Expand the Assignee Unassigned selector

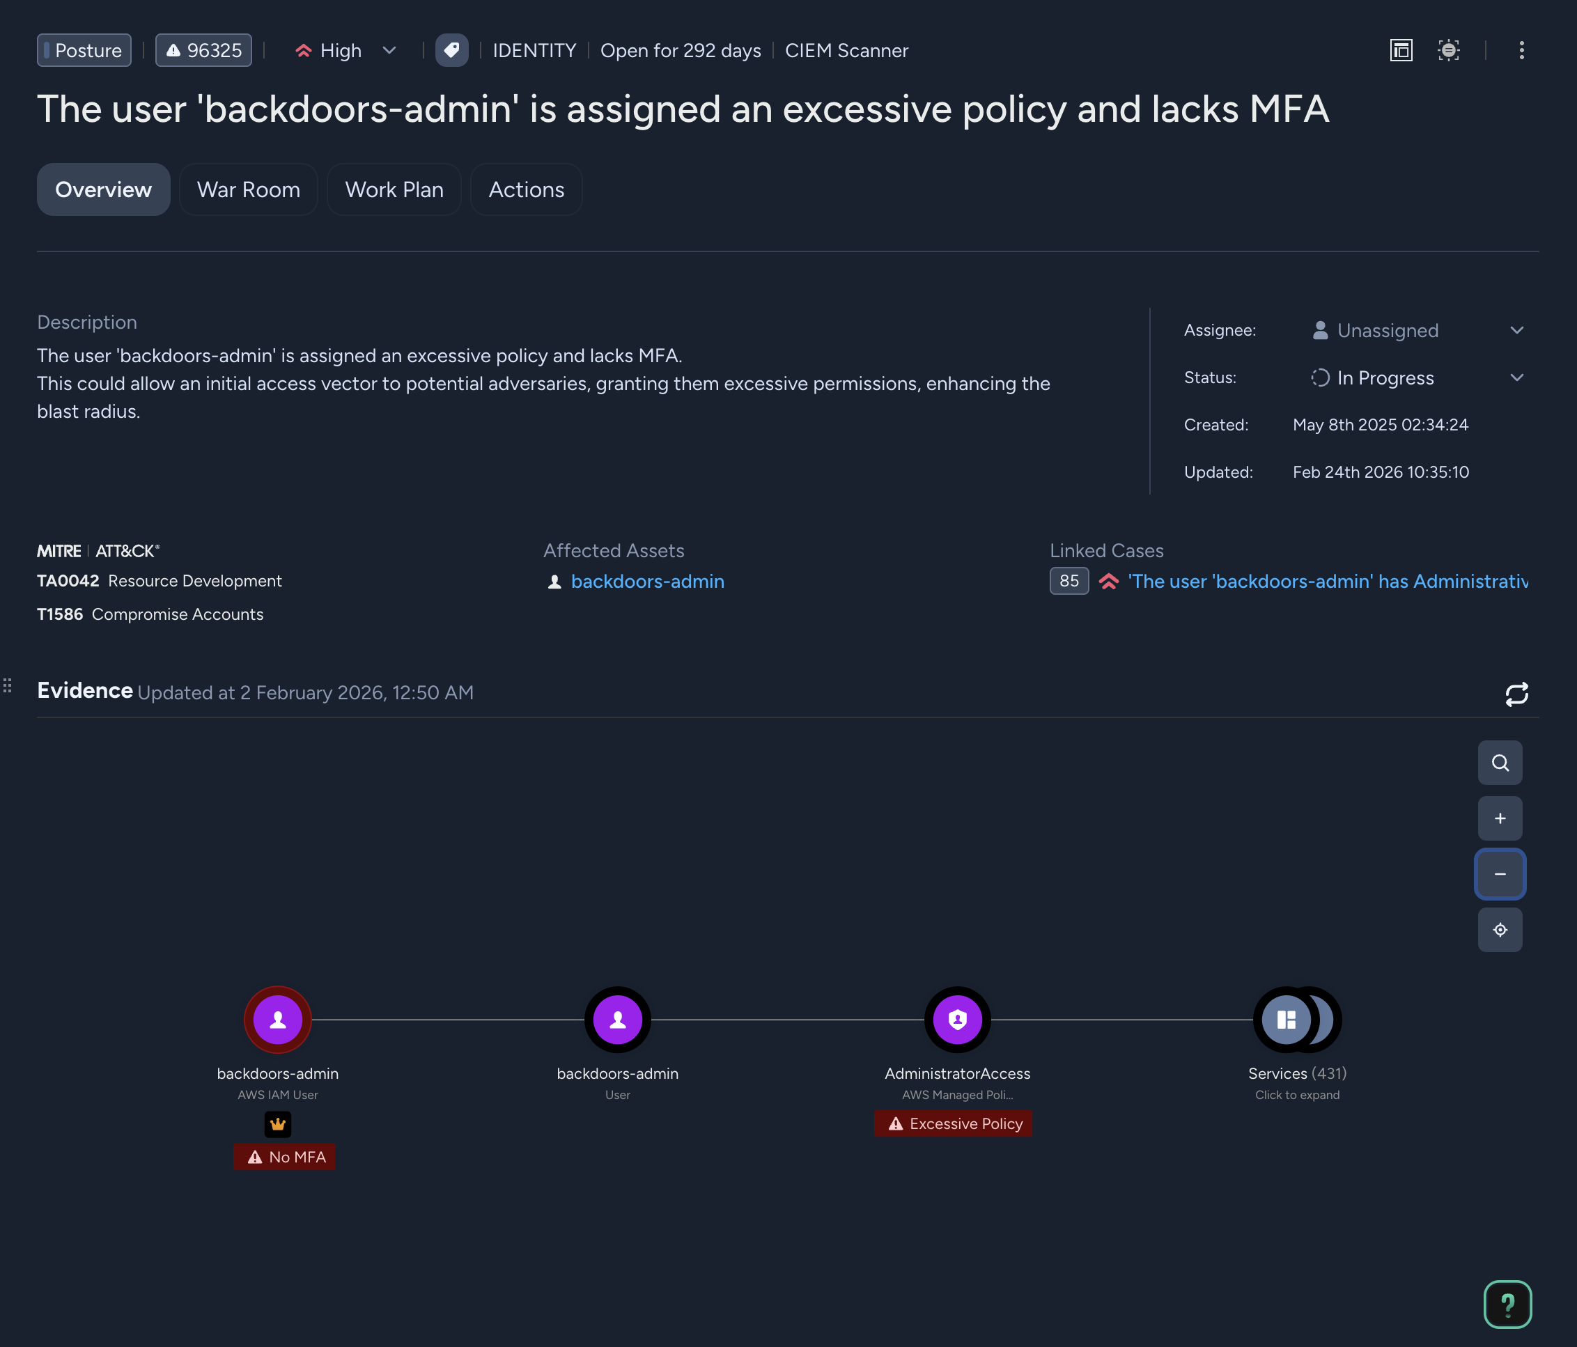click(1517, 329)
